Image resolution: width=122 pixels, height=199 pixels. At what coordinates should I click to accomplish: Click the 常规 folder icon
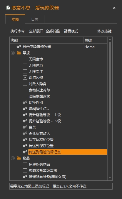[19, 53]
